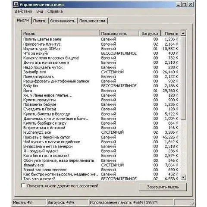Switch to the Мысли tab

point(23,20)
